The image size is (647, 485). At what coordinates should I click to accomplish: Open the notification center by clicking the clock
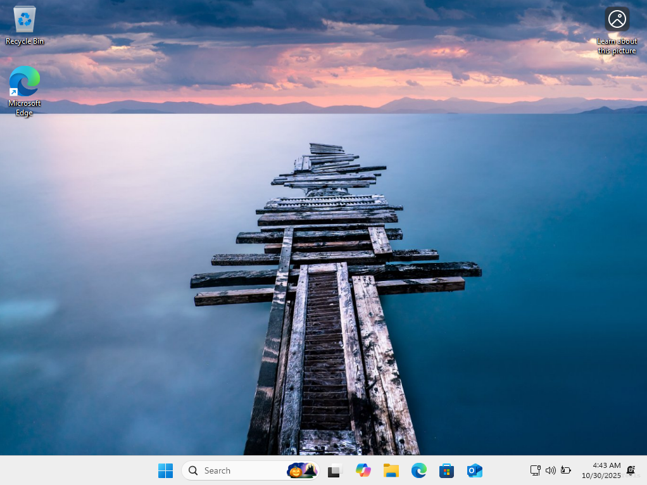[x=606, y=465]
